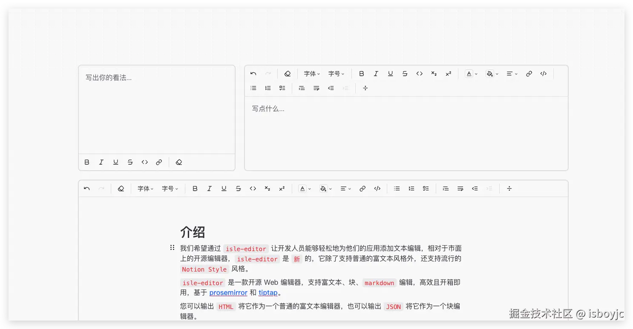The width and height of the screenshot is (633, 329).
Task: Insert a link using the chain icon
Action: click(529, 73)
